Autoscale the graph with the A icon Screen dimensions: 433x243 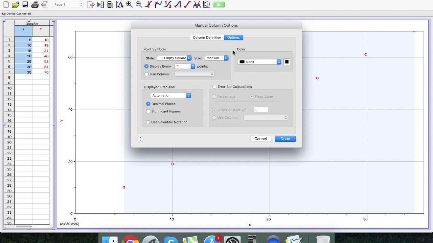click(x=119, y=5)
